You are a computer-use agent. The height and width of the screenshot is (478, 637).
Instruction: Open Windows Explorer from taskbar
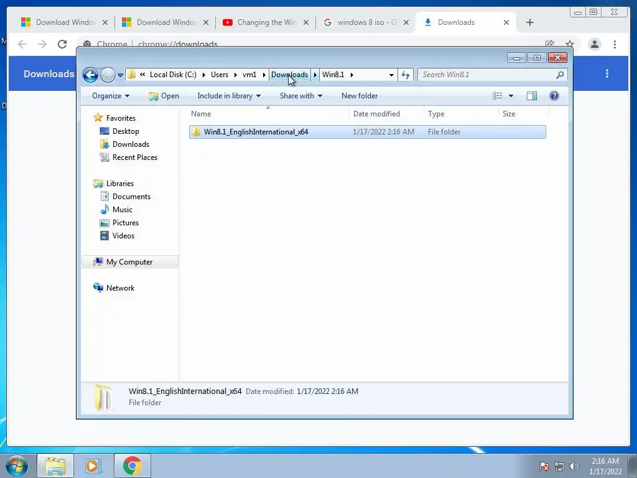(55, 466)
